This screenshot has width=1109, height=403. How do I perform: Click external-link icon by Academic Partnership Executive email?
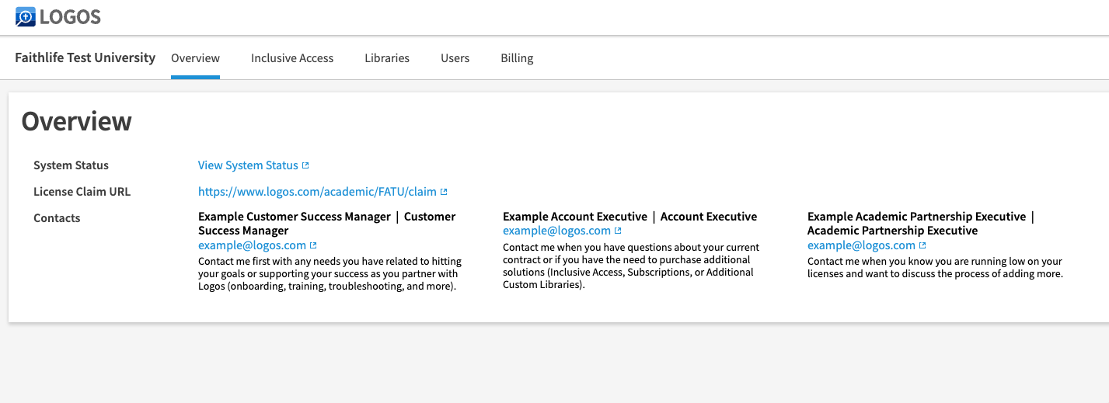click(x=922, y=245)
